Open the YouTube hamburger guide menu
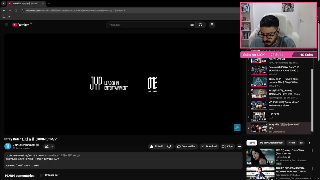Screen dimensions: 320x180 pyautogui.click(x=6, y=25)
